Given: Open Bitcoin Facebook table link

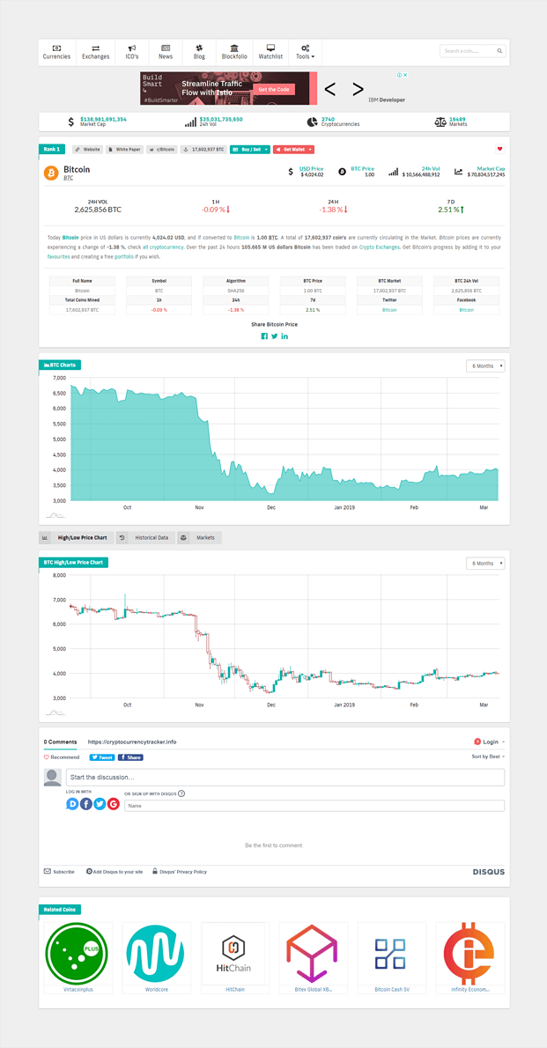Looking at the screenshot, I should (466, 310).
